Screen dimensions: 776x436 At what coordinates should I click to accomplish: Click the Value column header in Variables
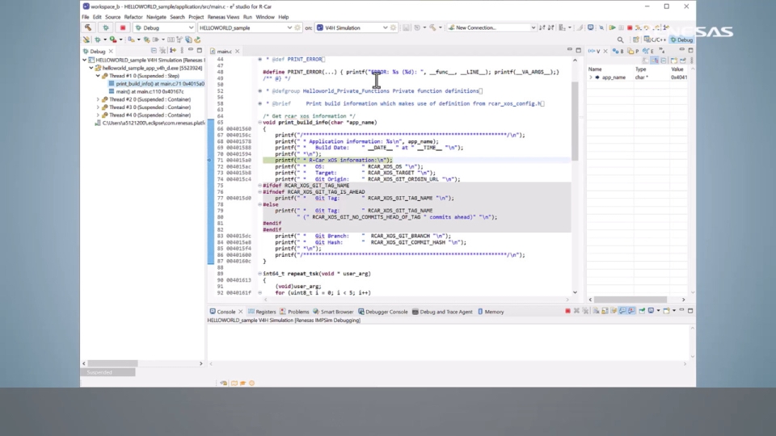677,69
